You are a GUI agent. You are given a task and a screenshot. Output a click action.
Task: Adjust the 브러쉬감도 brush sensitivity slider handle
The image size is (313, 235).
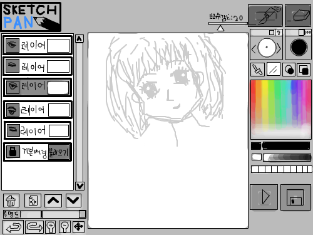click(220, 28)
